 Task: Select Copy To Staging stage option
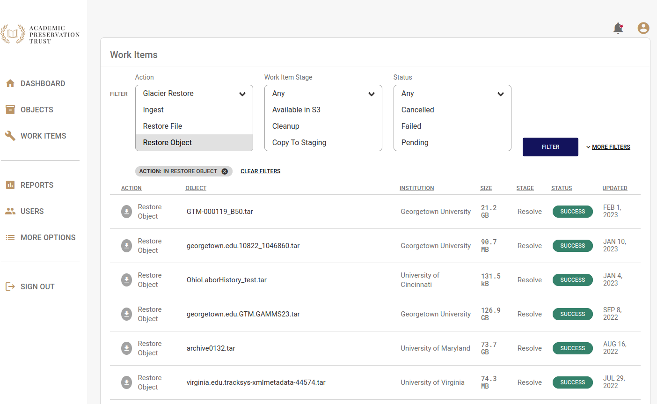pos(323,143)
